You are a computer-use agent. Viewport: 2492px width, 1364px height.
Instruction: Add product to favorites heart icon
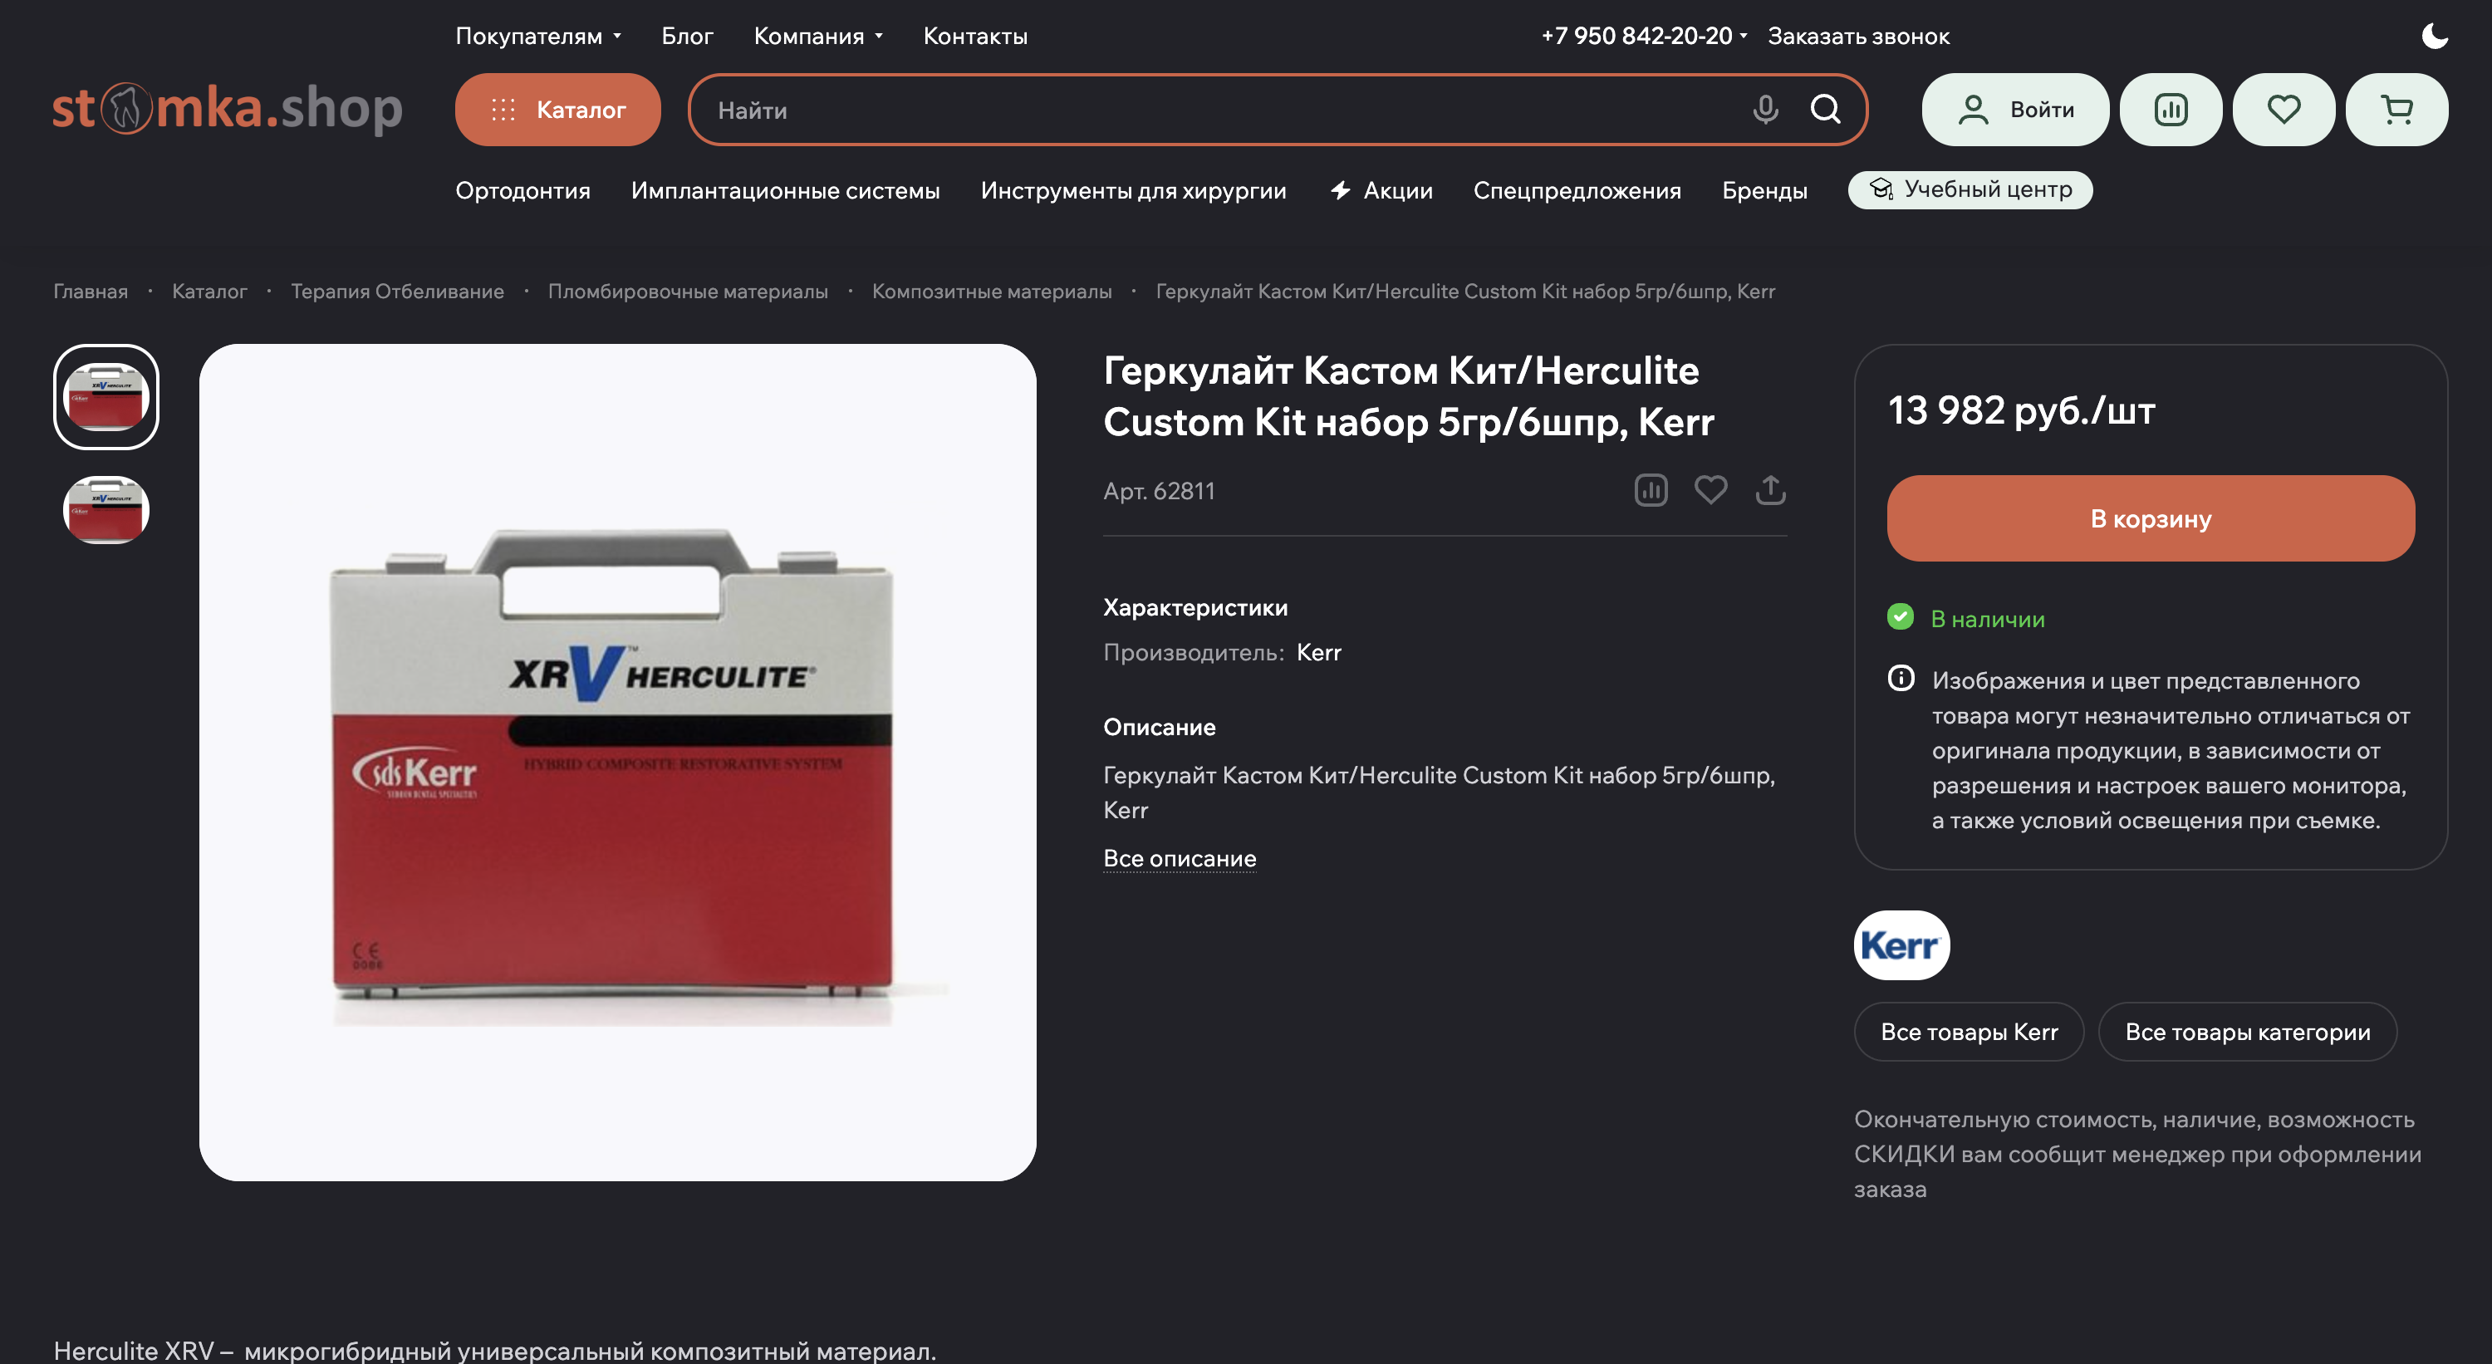tap(1710, 489)
